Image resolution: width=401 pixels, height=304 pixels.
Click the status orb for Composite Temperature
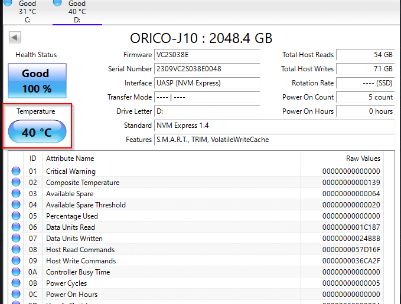pos(16,182)
